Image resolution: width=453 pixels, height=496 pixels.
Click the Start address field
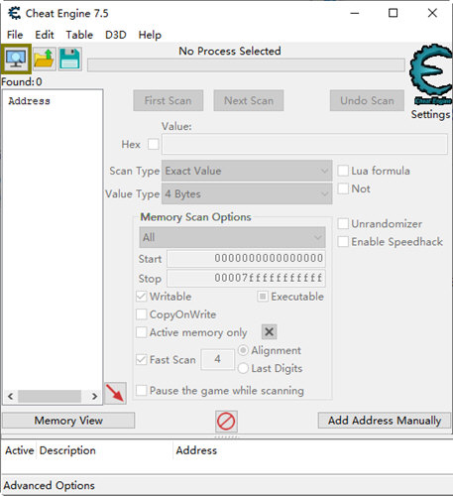click(x=246, y=258)
